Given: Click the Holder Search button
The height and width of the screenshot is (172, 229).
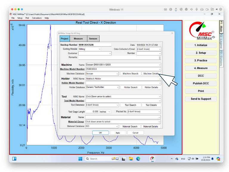Looking at the screenshot, I should click(131, 87).
